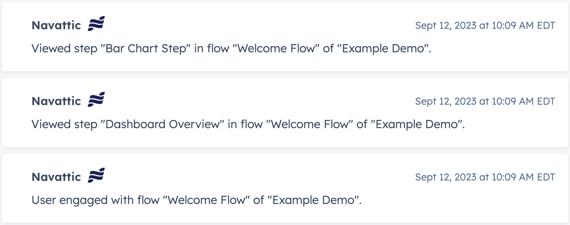
Task: Click the Navattic wave icon on the Dashboard Overview event
Action: coord(96,100)
